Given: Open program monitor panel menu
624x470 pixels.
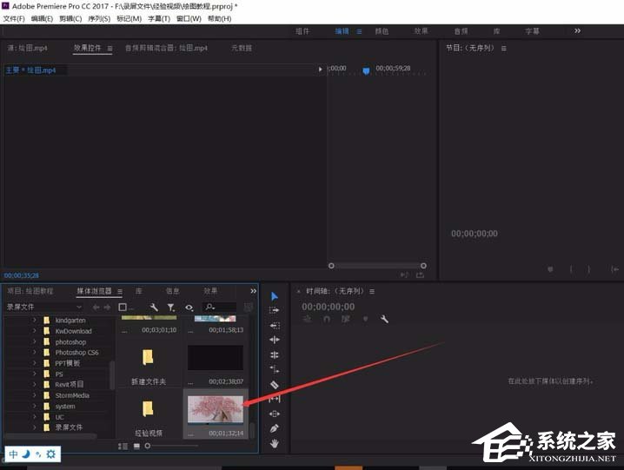Looking at the screenshot, I should (x=504, y=49).
